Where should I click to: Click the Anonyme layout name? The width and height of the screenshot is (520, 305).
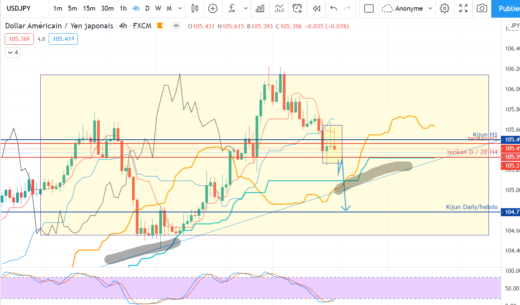click(409, 8)
